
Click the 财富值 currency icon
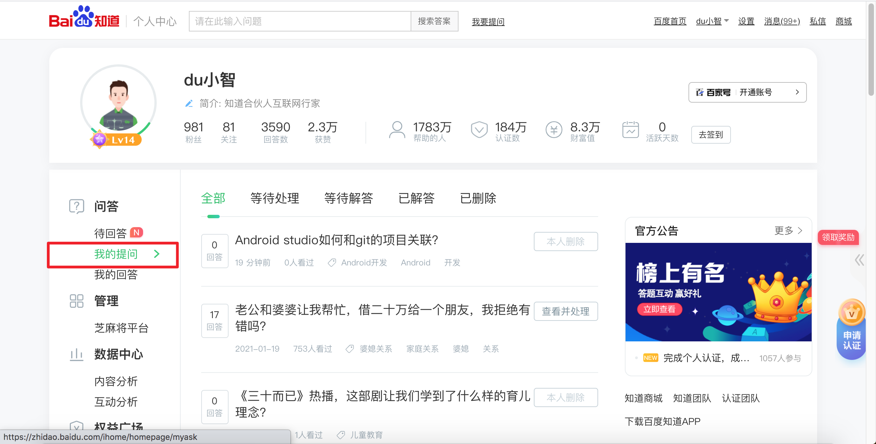(554, 130)
